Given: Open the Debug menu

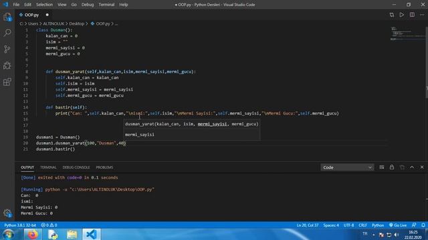Looking at the screenshot, I should (x=88, y=5).
